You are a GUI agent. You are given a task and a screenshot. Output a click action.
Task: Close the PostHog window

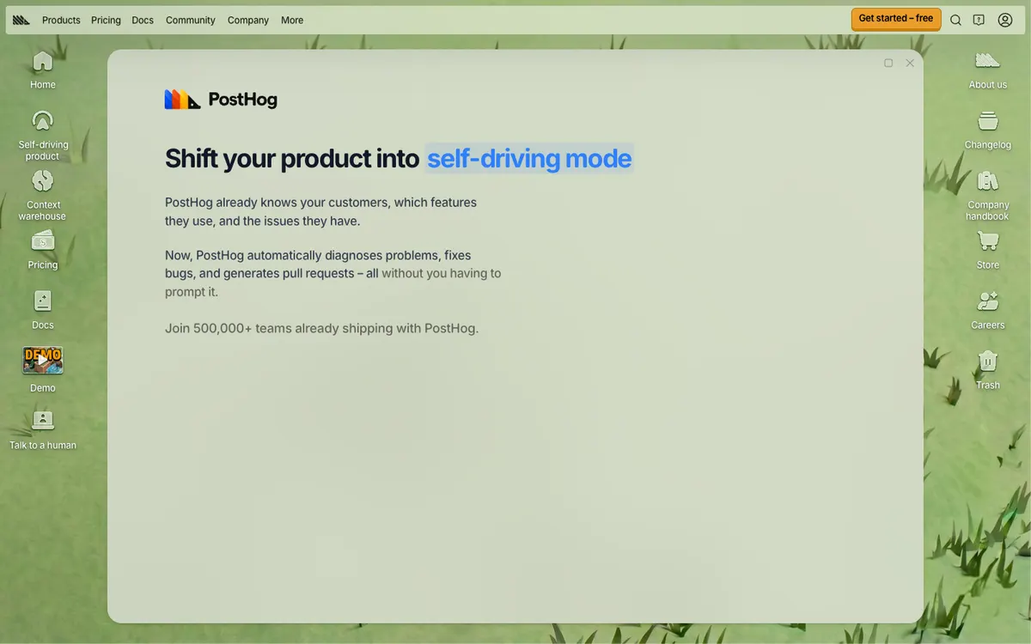[910, 63]
